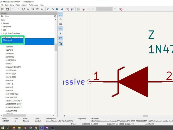Rotate the item counter-clockwise
The width and height of the screenshot is (173, 130).
[48, 9]
